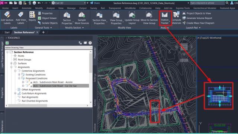Click Move to Section View Group
238x134 pixels.
point(149,18)
